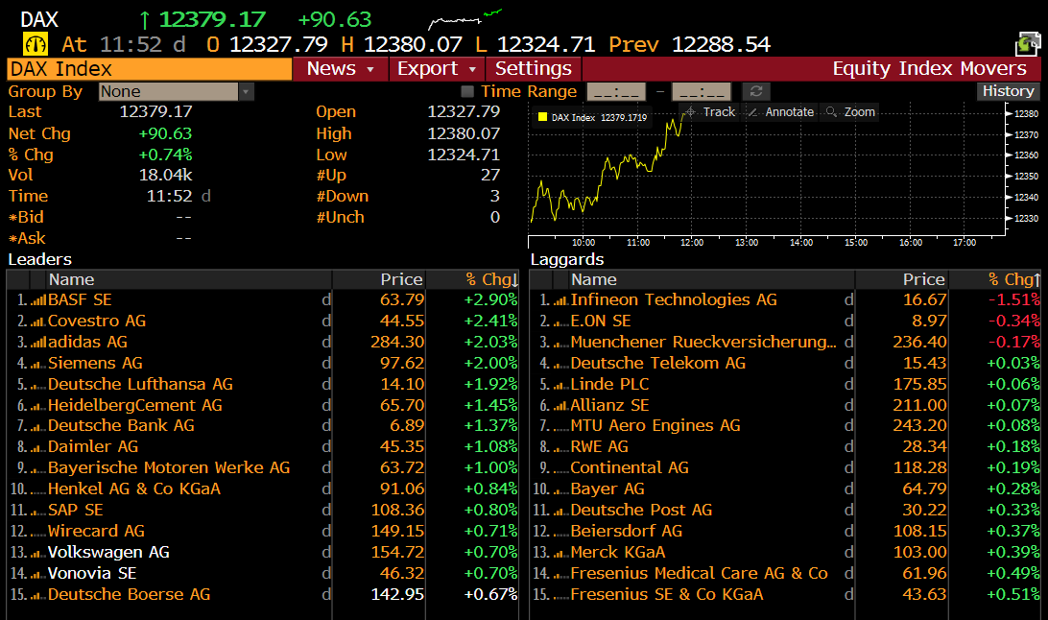
Task: Click Deutsche Lufthansa AG volume bars icon
Action: [38, 386]
